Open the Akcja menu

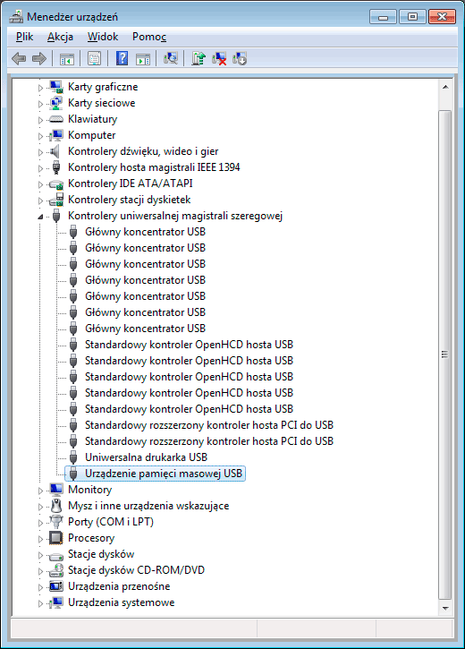(x=60, y=37)
